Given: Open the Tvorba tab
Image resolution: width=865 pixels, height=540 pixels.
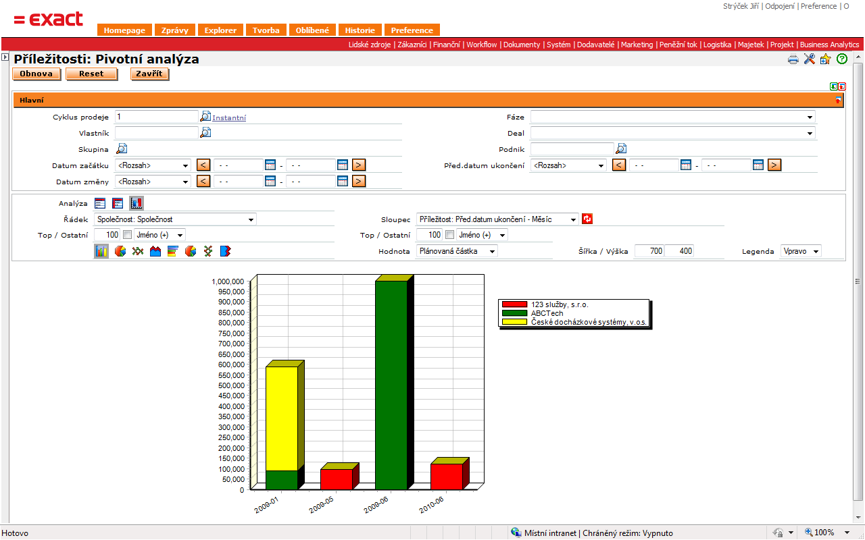Looking at the screenshot, I should click(x=266, y=30).
